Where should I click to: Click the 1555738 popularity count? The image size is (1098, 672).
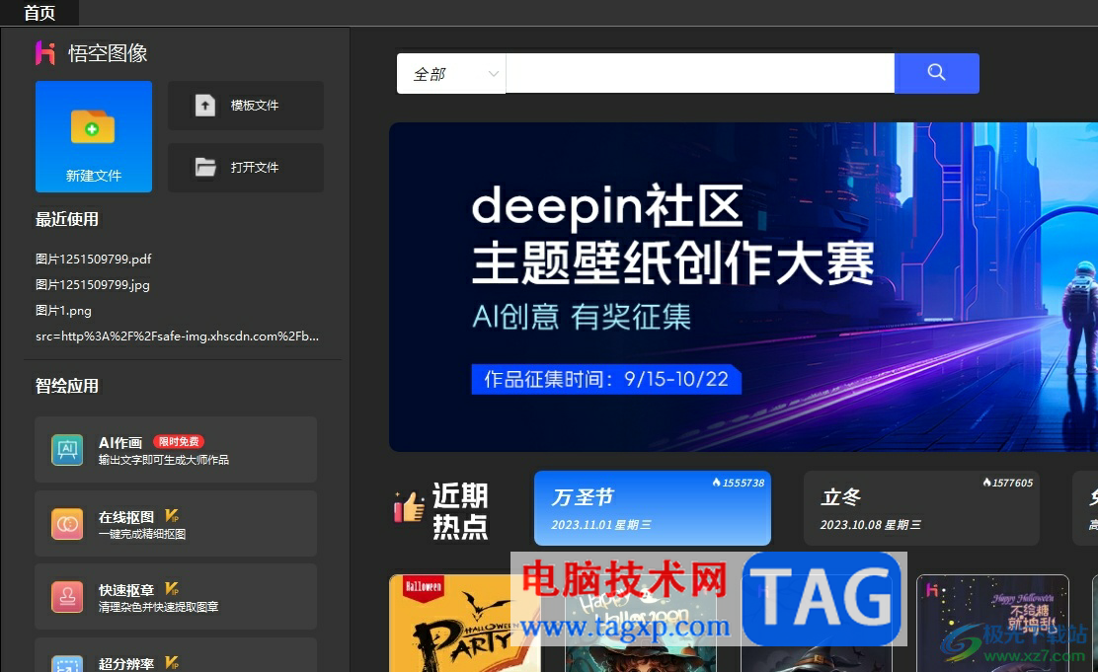click(x=738, y=483)
